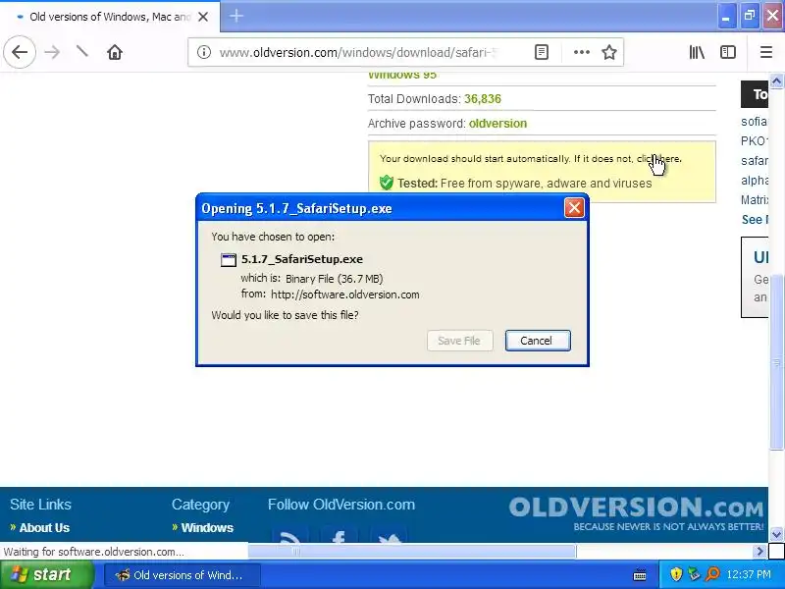Open the on-screen keyboard tray icon
The height and width of the screenshot is (589, 785).
(640, 575)
